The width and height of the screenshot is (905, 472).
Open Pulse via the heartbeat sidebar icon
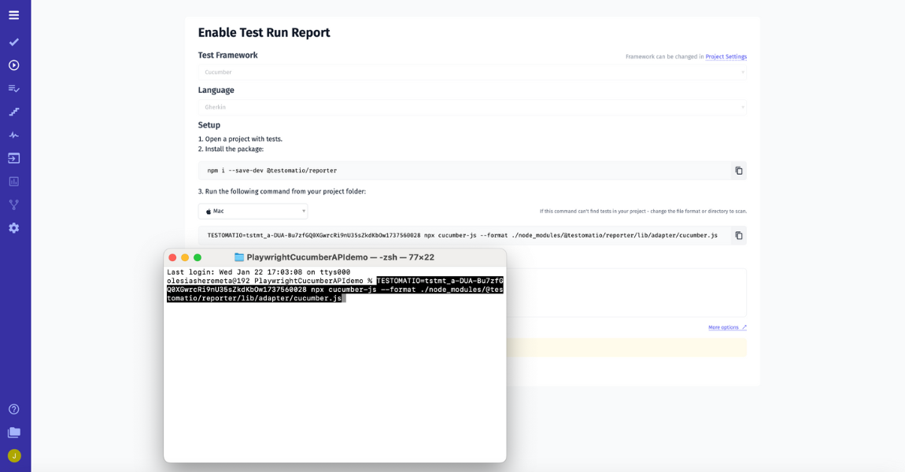tap(14, 135)
